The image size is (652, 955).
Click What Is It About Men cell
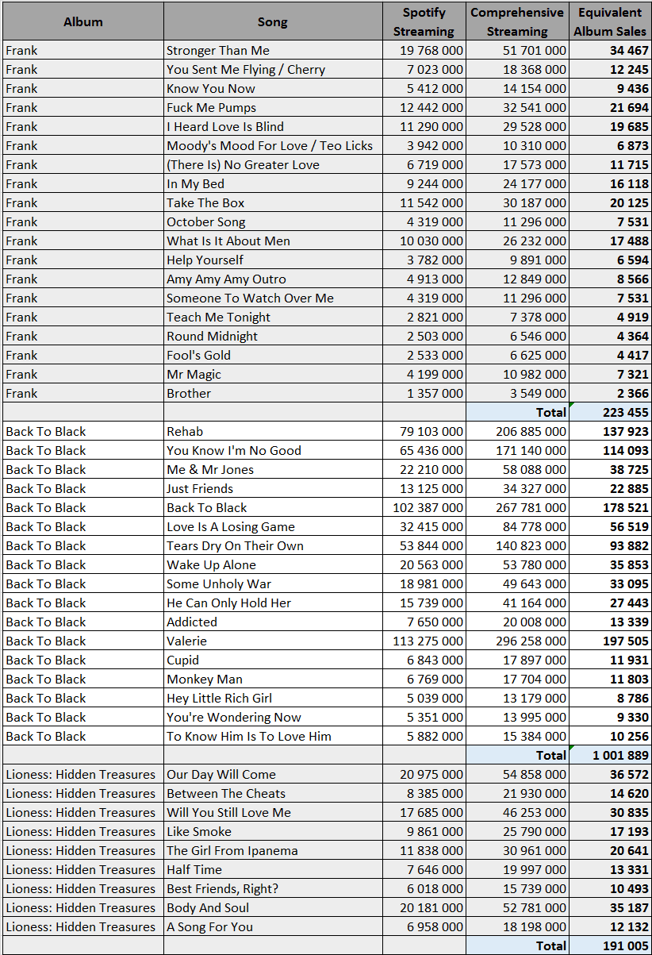(273, 241)
